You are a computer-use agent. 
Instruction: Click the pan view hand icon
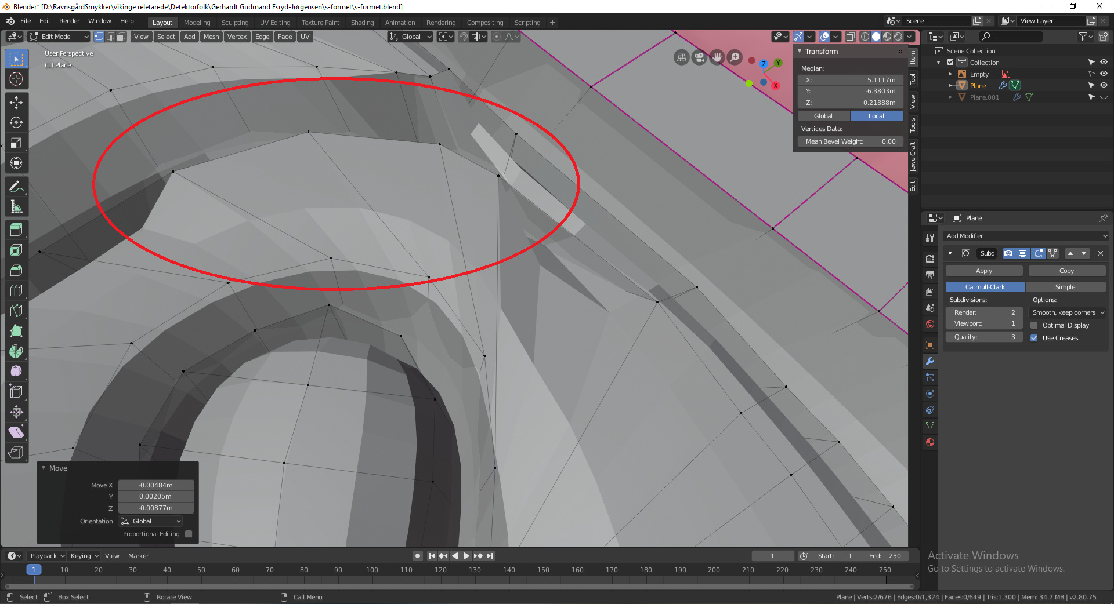[x=717, y=57]
